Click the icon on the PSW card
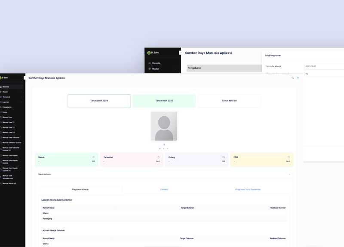The width and height of the screenshot is (344, 247). 289,157
